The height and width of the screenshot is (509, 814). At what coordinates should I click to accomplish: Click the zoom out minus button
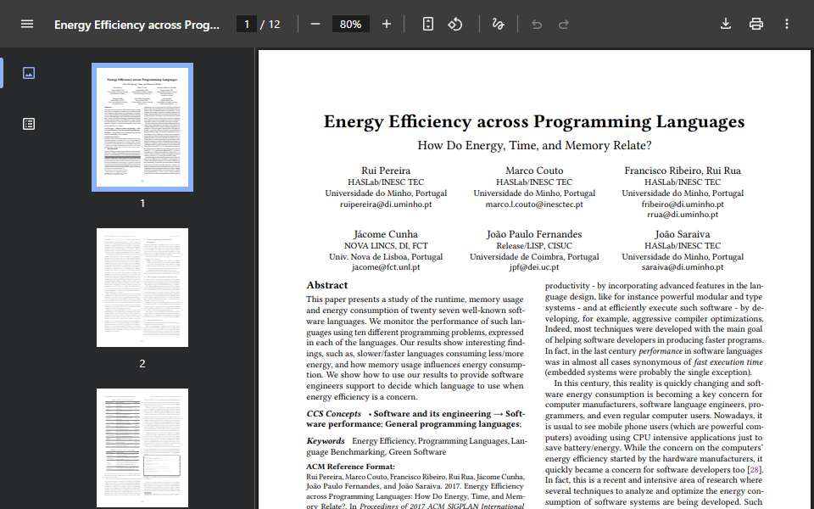(x=315, y=25)
